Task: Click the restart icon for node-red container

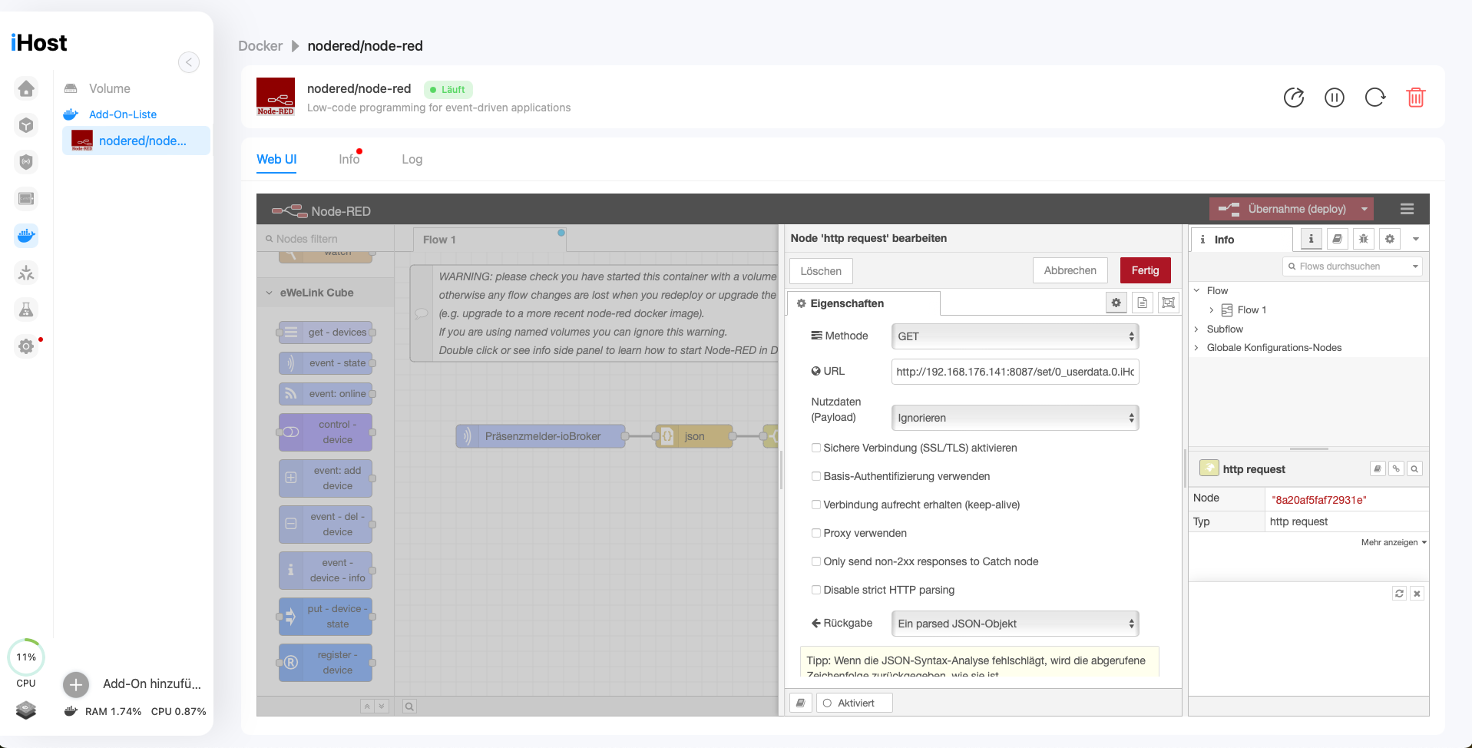Action: [x=1375, y=98]
